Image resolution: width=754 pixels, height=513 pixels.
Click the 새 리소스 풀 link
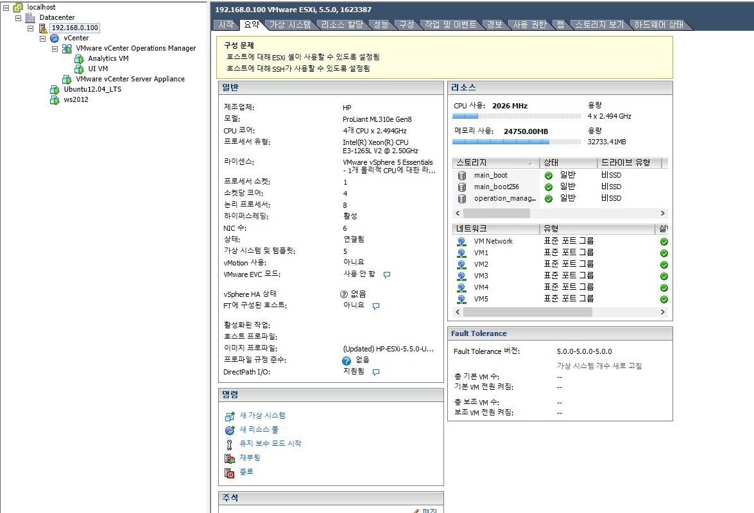pyautogui.click(x=259, y=430)
